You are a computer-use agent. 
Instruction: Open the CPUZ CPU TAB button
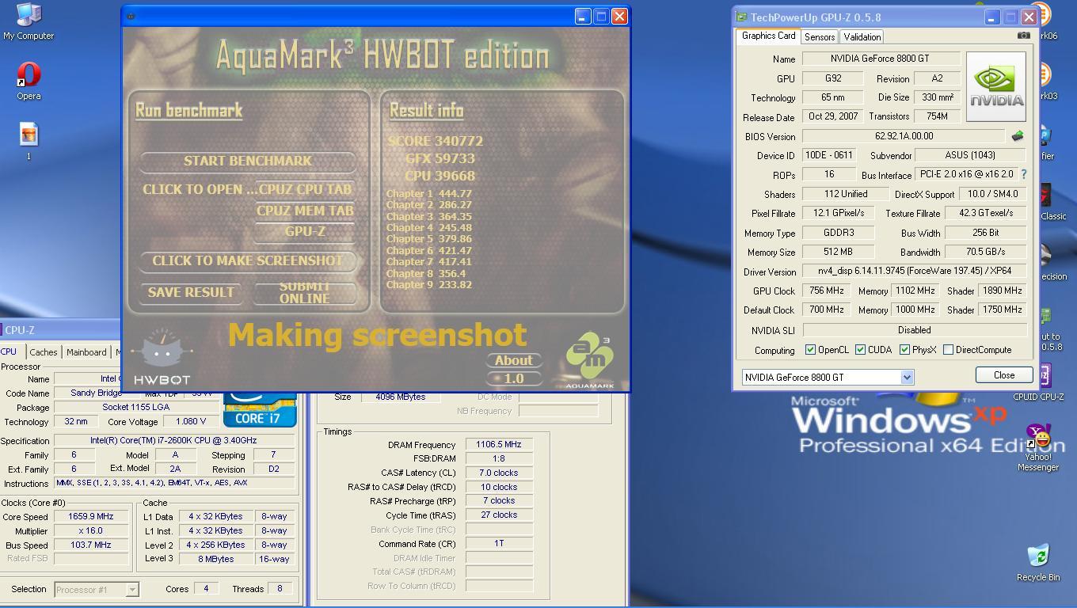click(305, 189)
